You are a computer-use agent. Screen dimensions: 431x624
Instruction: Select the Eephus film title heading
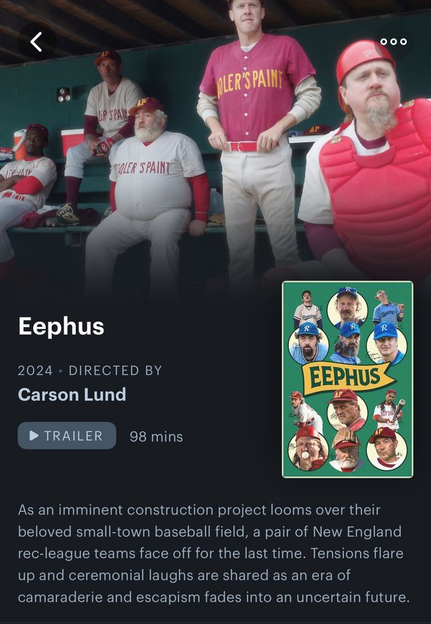click(61, 326)
